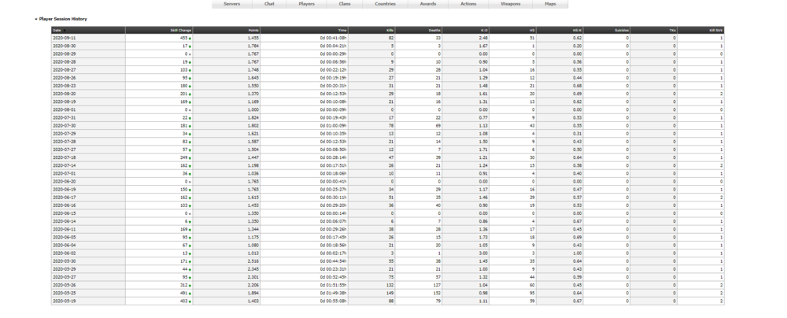The image size is (787, 318).
Task: View the Actions tab
Action: [x=469, y=4]
